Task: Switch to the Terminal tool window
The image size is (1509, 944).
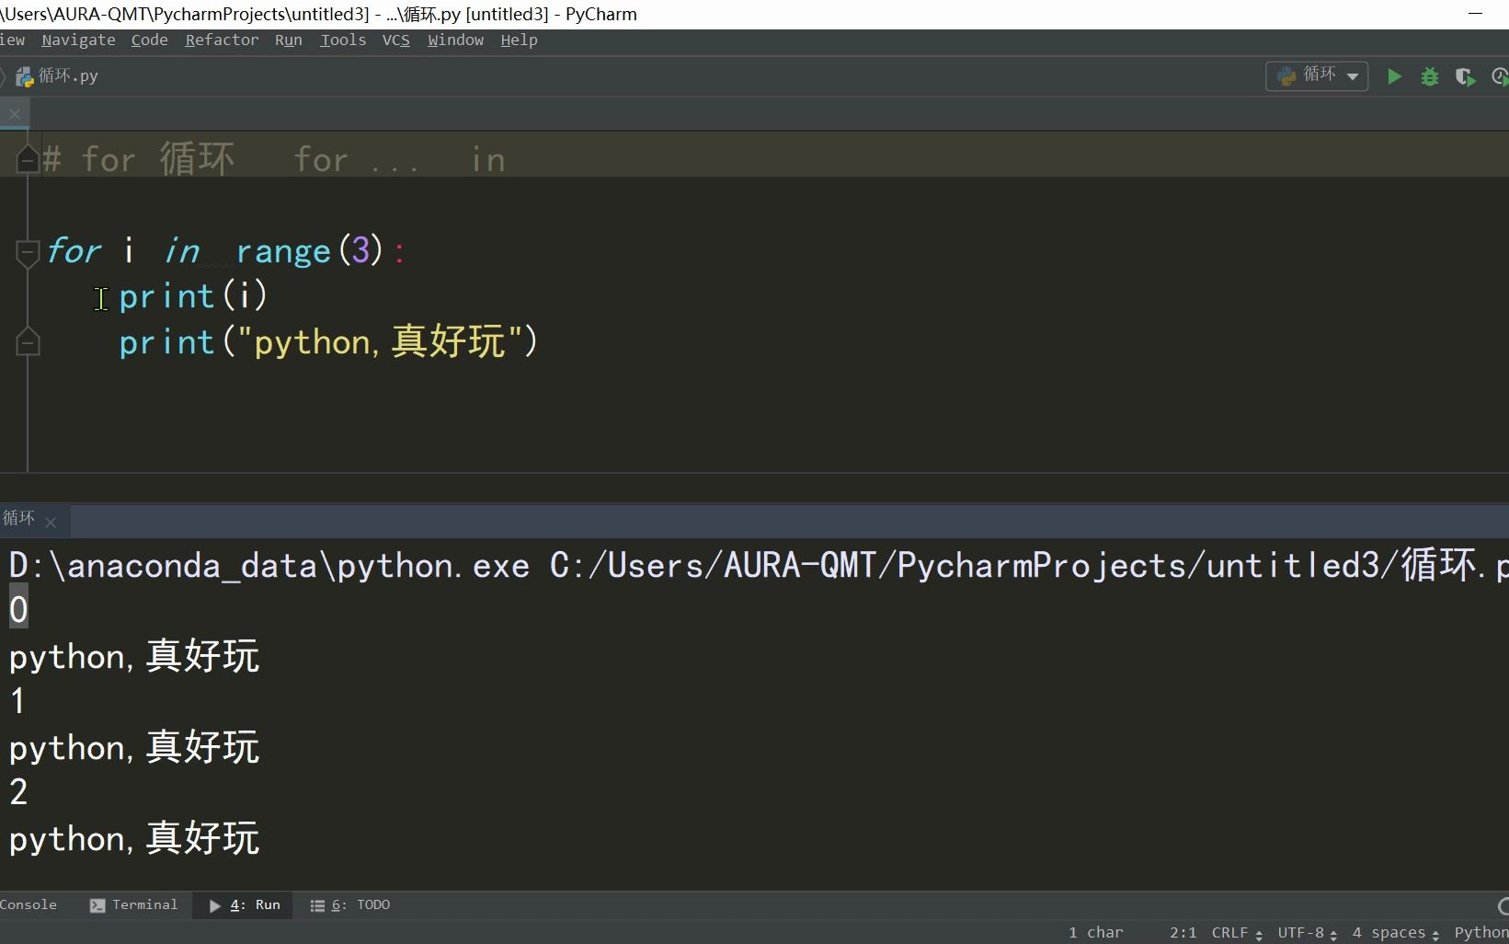Action: (x=134, y=904)
